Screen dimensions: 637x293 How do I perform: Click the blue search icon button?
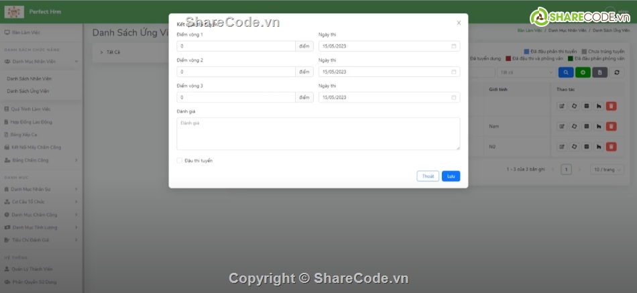pos(566,72)
